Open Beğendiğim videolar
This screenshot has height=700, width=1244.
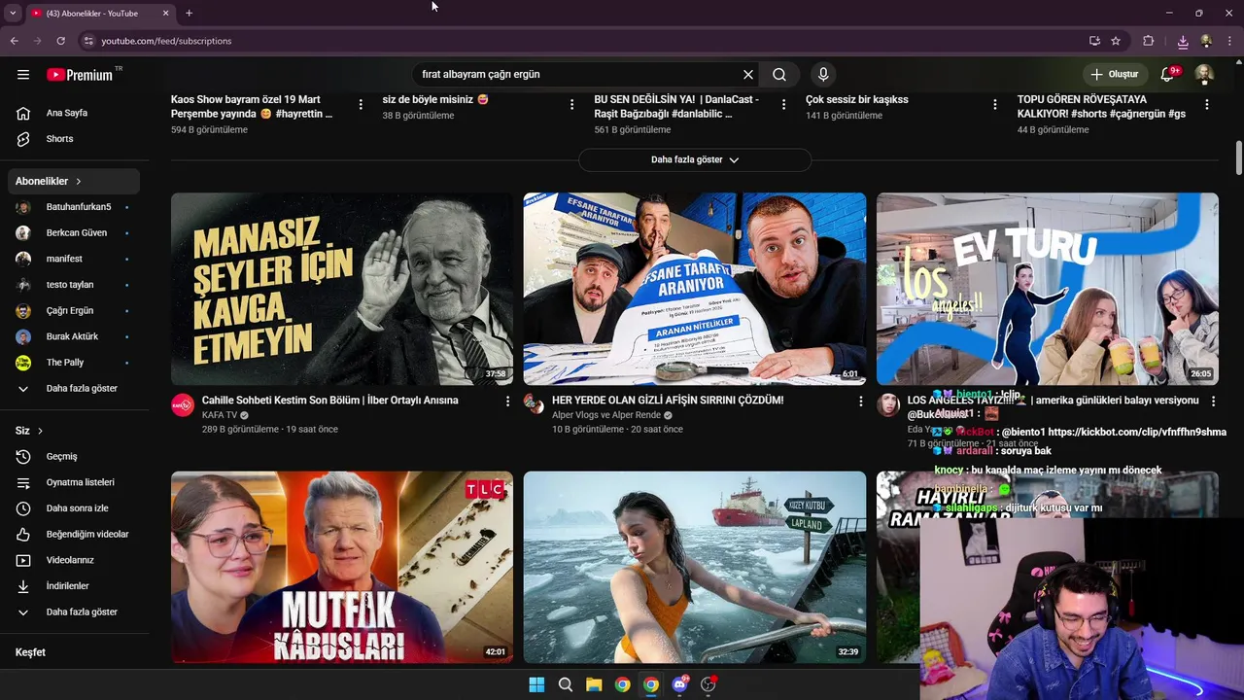point(74,534)
